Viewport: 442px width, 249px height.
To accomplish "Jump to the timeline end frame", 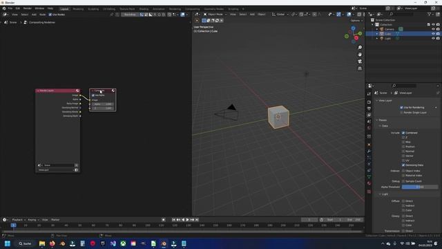I will (197, 220).
